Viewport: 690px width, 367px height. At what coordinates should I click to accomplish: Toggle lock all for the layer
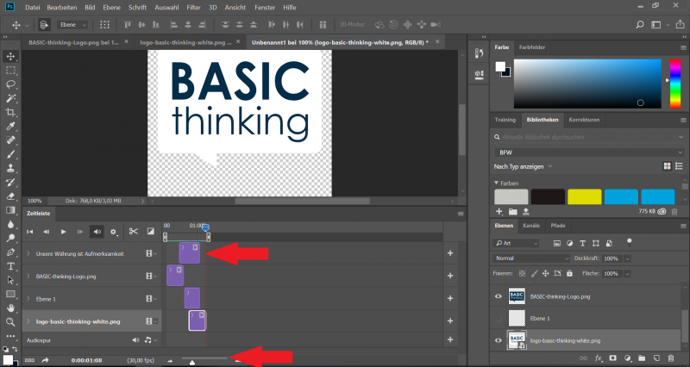point(569,273)
